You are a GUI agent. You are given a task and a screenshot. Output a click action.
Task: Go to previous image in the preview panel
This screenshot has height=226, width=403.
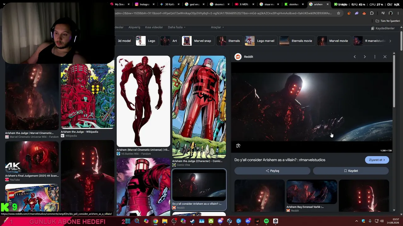tap(355, 57)
